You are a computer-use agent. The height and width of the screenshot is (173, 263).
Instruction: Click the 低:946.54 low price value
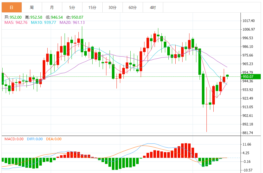tap(54, 17)
